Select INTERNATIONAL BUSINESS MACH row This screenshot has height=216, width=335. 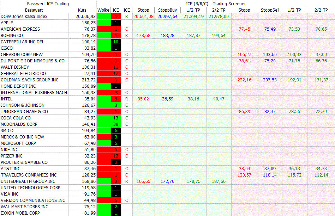(x=34, y=93)
